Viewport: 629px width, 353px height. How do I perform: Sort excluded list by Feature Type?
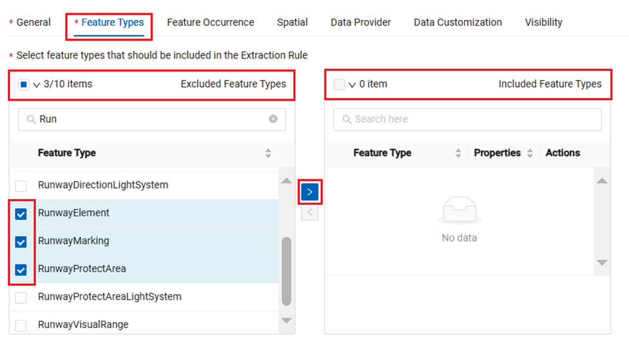click(x=268, y=153)
